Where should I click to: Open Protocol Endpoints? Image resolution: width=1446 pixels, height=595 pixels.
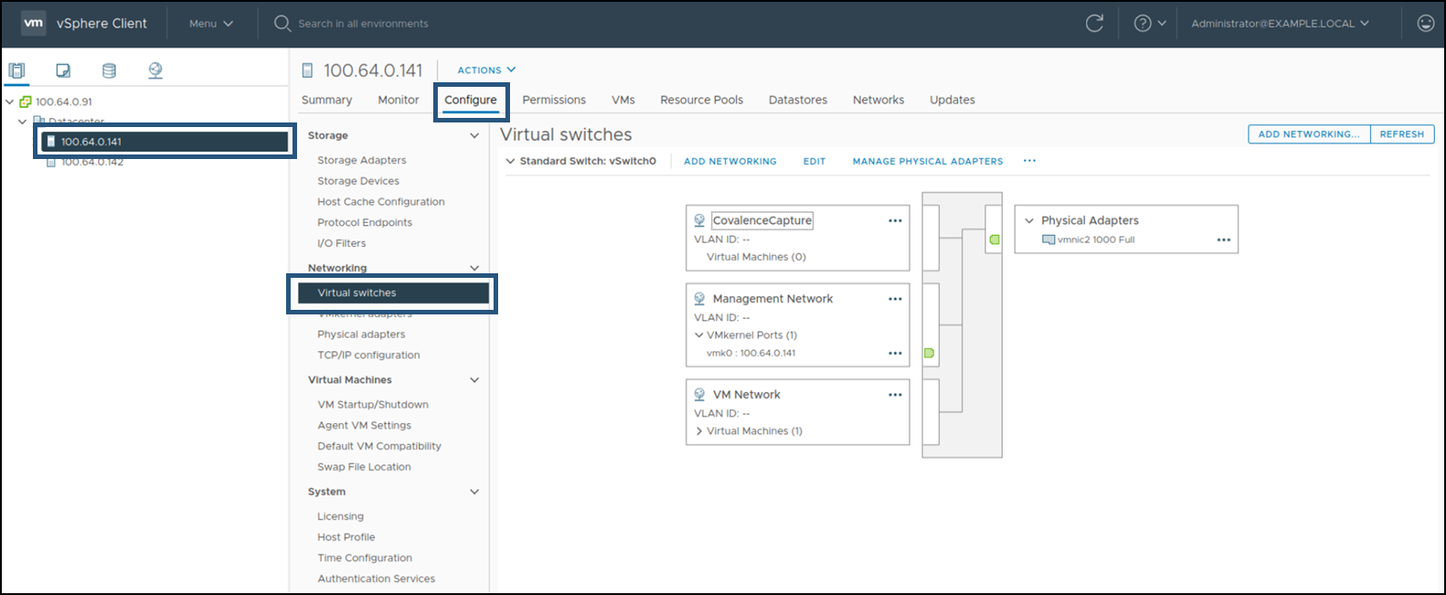point(365,222)
